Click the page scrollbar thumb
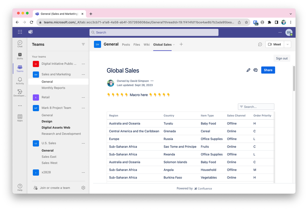Viewport: 308px width, 210px height. pos(294,78)
